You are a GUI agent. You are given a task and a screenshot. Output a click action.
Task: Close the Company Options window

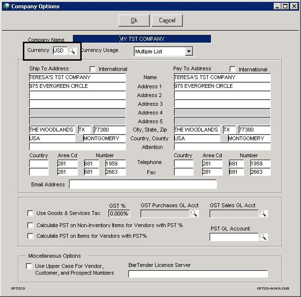click(x=294, y=6)
